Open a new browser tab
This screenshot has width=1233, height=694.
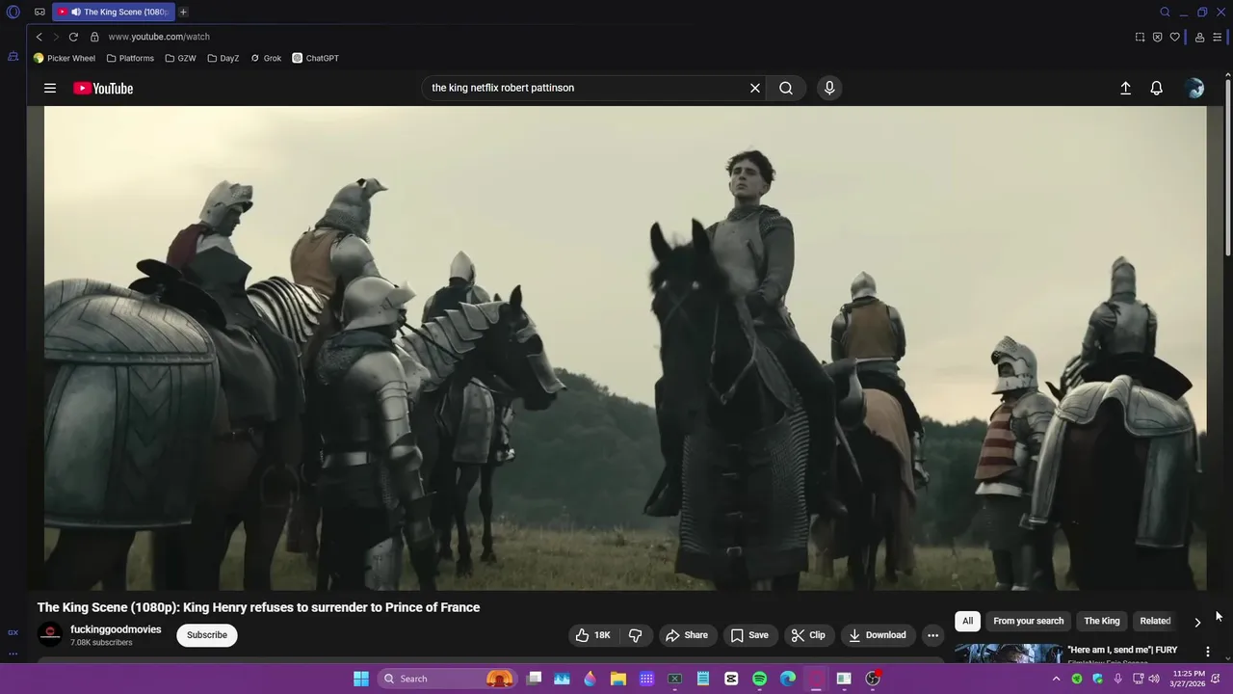pos(183,12)
